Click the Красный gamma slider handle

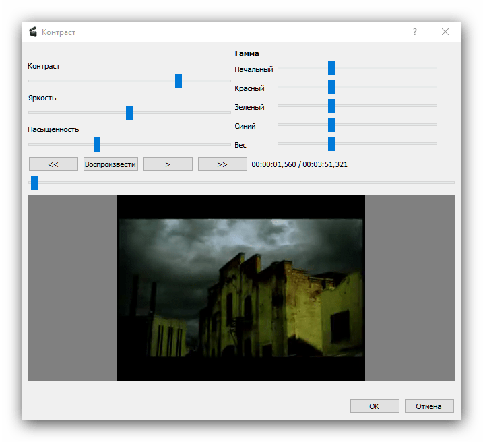331,87
